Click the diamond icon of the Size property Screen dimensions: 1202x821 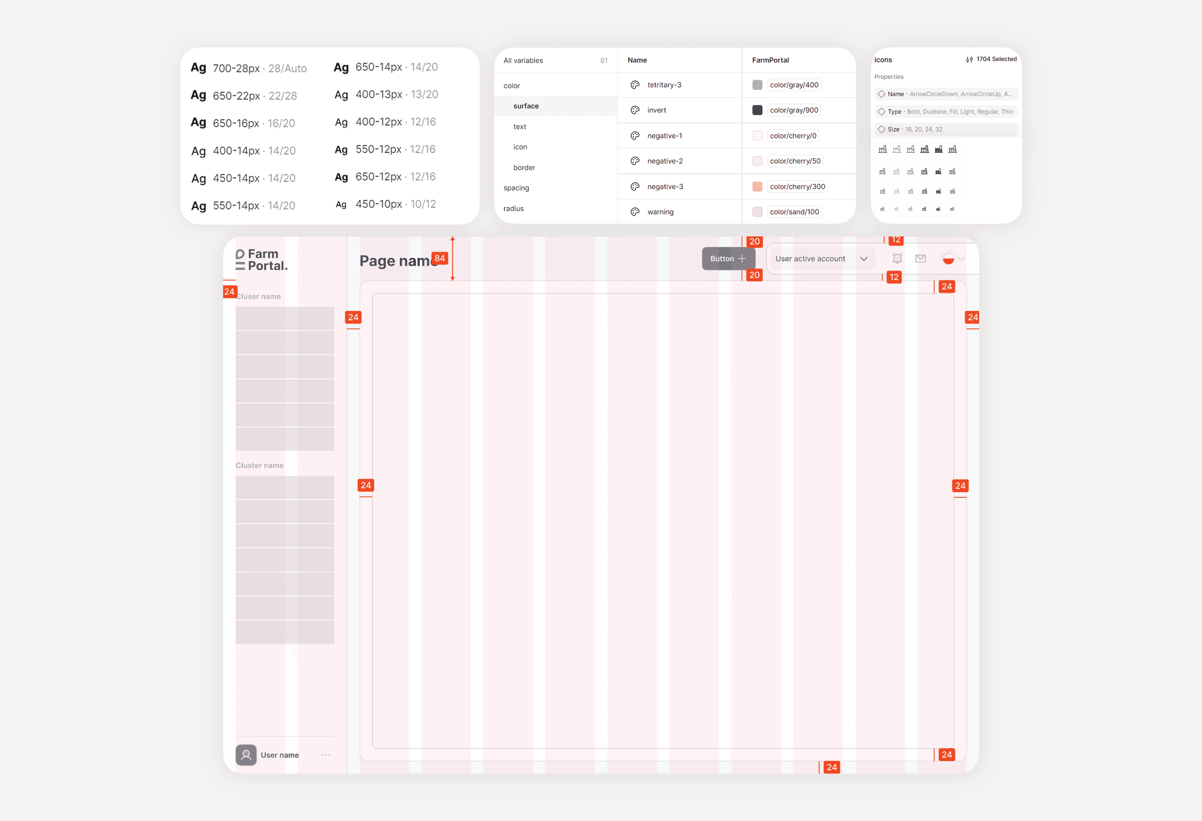click(x=881, y=129)
